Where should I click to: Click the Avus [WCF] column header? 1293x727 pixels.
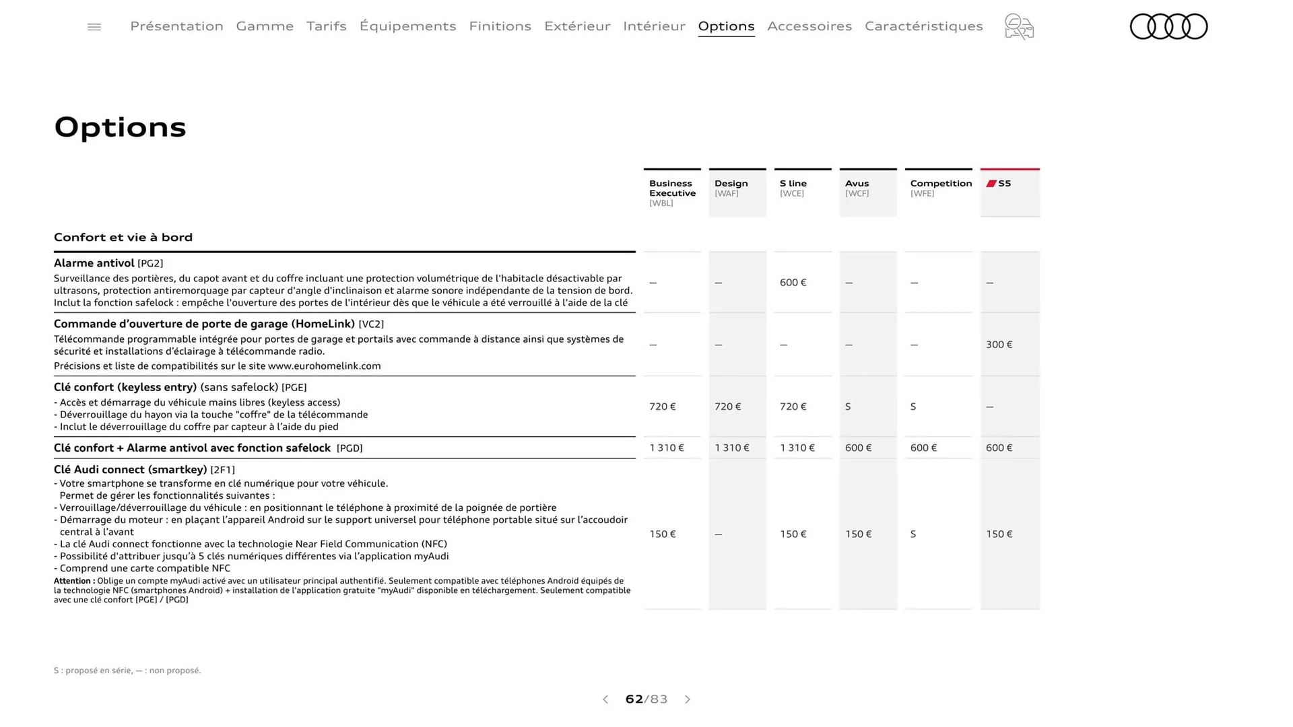[868, 193]
